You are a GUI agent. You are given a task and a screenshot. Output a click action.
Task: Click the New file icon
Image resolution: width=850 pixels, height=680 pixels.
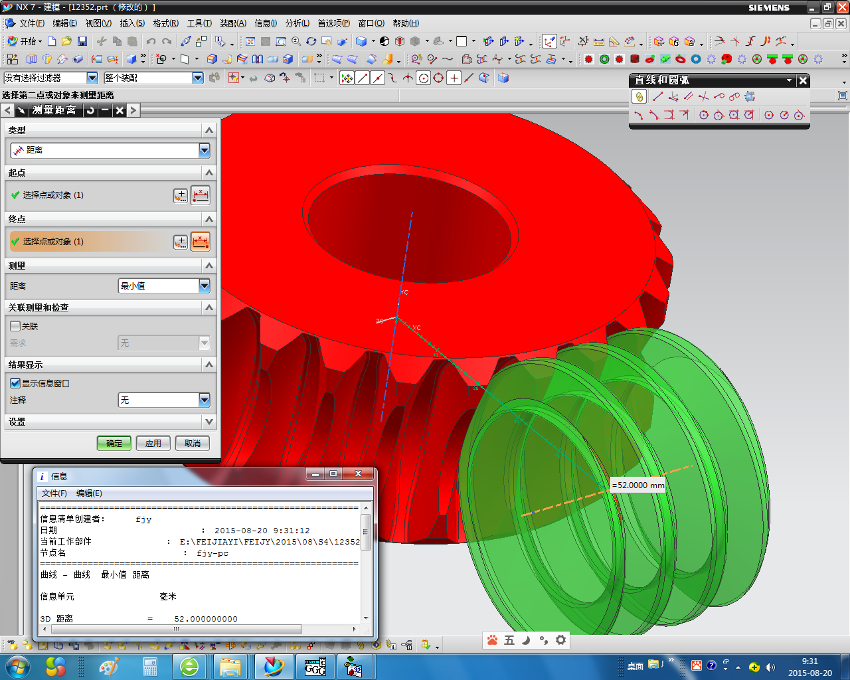click(x=52, y=41)
